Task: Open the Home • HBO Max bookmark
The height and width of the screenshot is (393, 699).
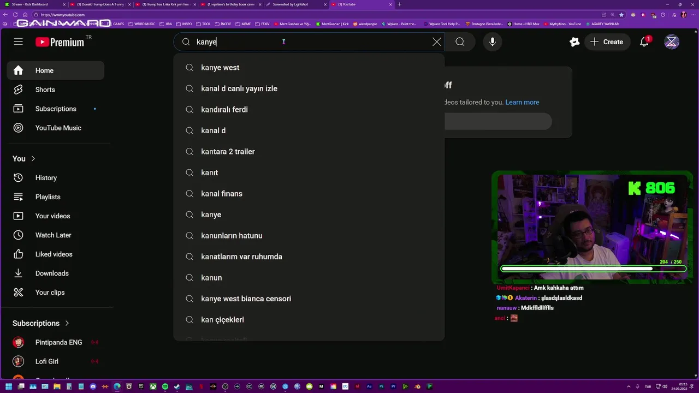Action: pos(523,24)
